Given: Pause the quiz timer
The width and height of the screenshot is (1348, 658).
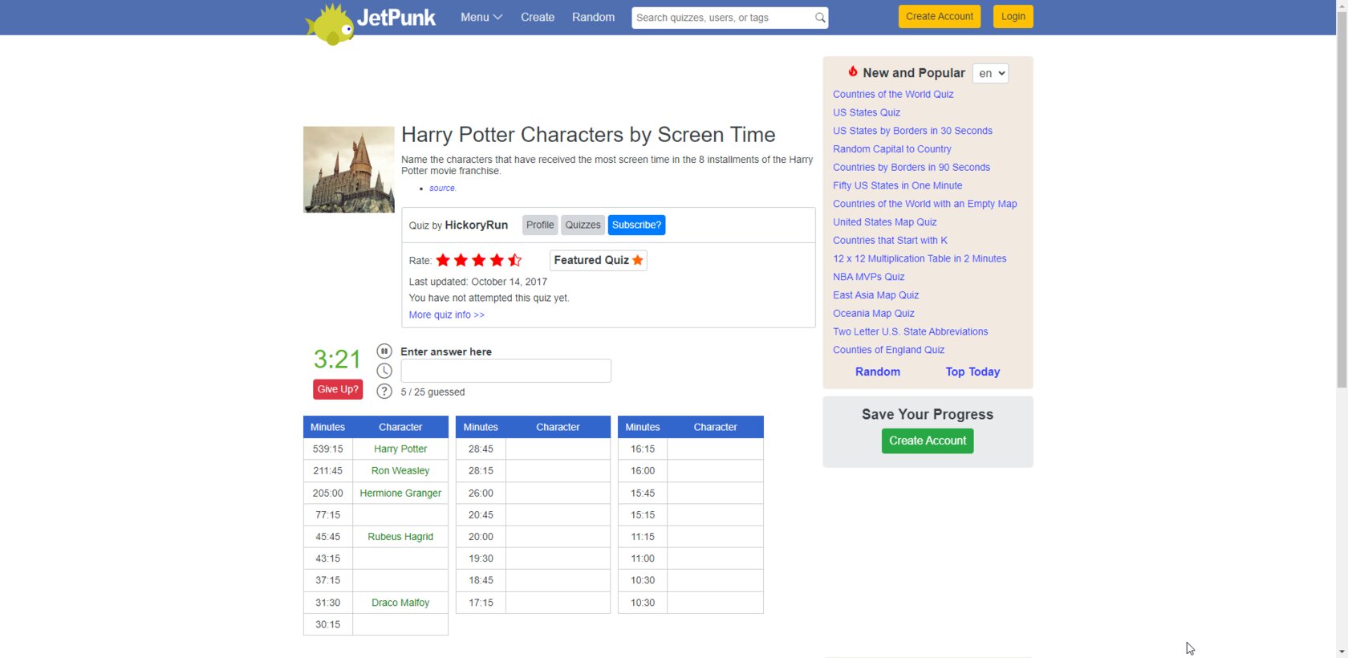Looking at the screenshot, I should coord(384,351).
